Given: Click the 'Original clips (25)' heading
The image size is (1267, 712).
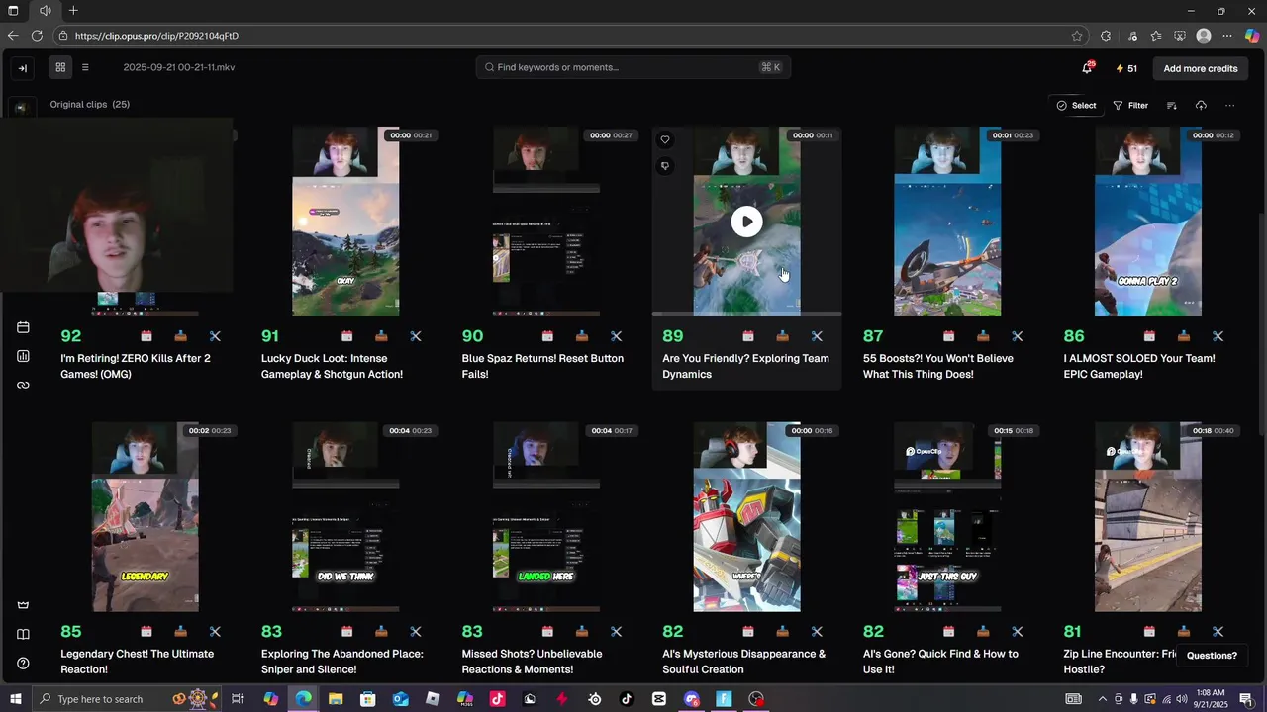Looking at the screenshot, I should pyautogui.click(x=90, y=105).
